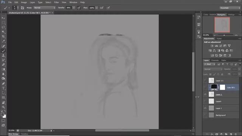Select the Gradient tool
Screen dimensions: 242x136
(x=3, y=70)
